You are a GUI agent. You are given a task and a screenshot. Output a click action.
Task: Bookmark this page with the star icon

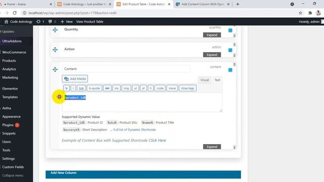[x=300, y=13]
